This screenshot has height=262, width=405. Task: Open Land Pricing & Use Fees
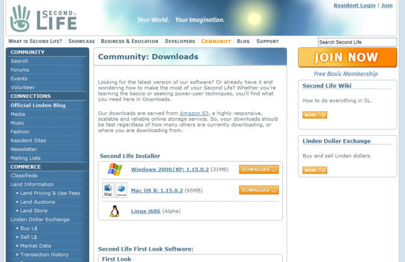coord(50,193)
